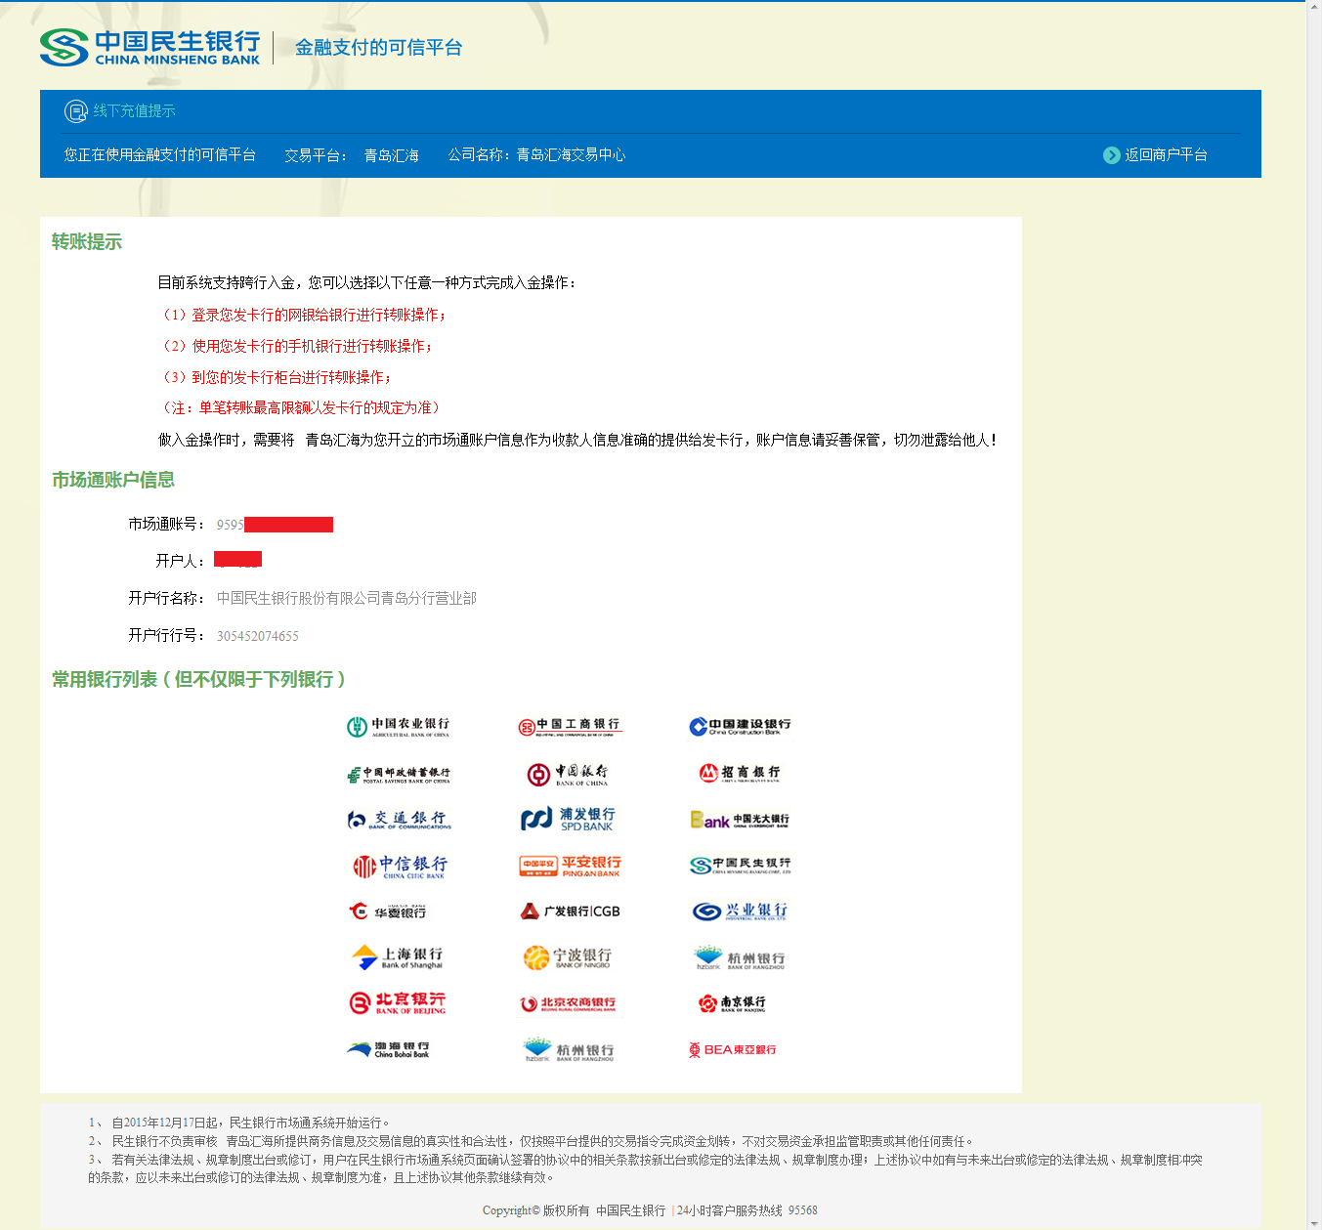Click the 市场通账户信息 section heading
The width and height of the screenshot is (1322, 1230).
tap(113, 480)
